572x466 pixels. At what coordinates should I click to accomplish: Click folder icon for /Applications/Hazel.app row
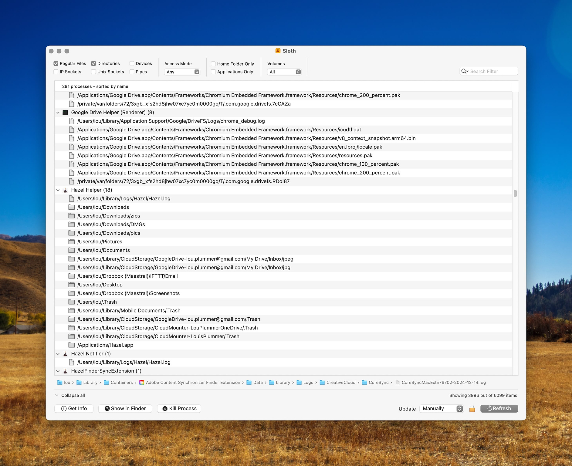click(72, 345)
